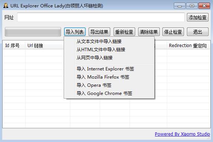Click the 导出结果 button
Viewport: 213px width, 142px height.
point(99,32)
